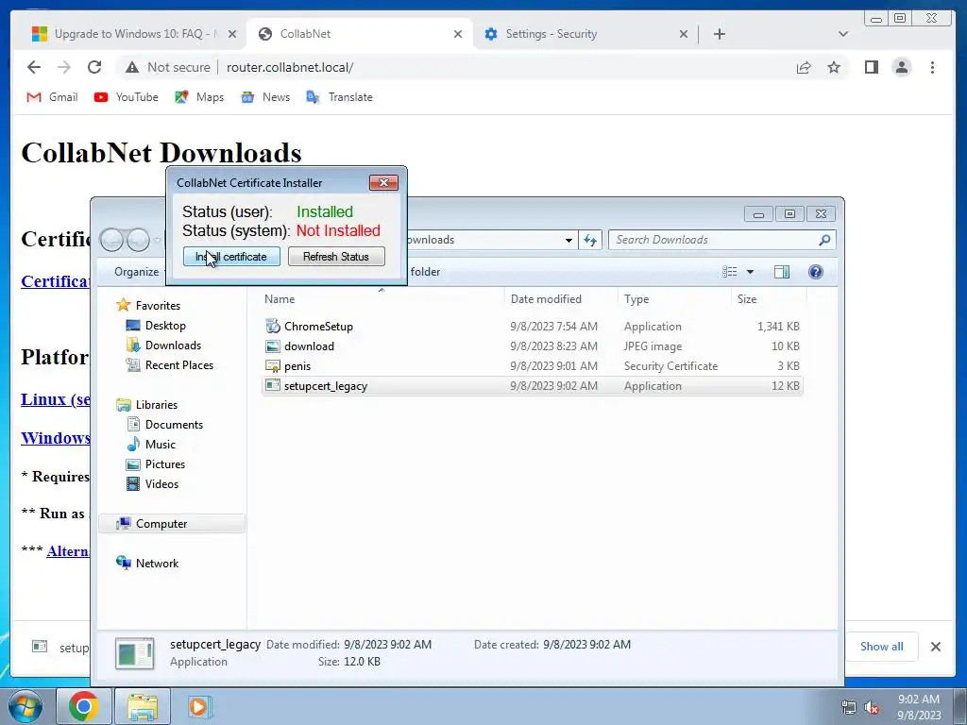Screen dimensions: 967x725
Task: Click the change view icon in Explorer
Action: tap(730, 272)
